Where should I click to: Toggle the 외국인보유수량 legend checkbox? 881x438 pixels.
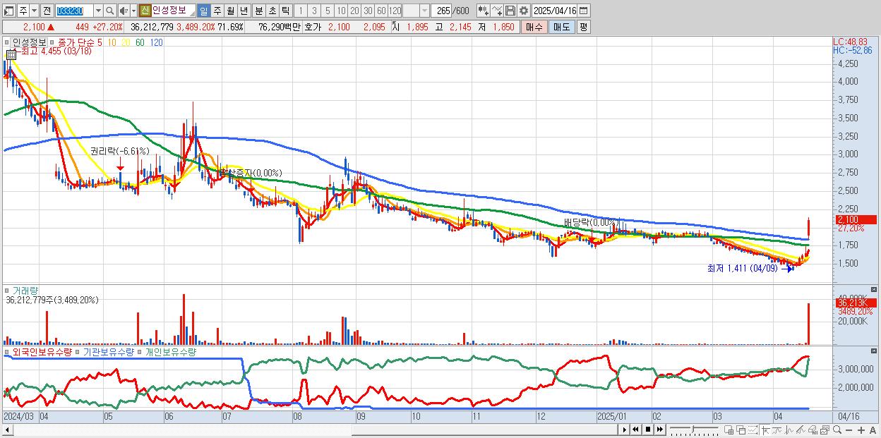(8, 351)
